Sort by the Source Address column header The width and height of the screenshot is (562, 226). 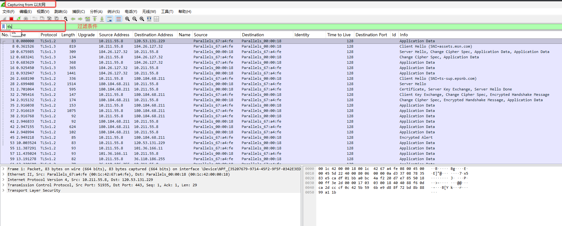pos(114,35)
